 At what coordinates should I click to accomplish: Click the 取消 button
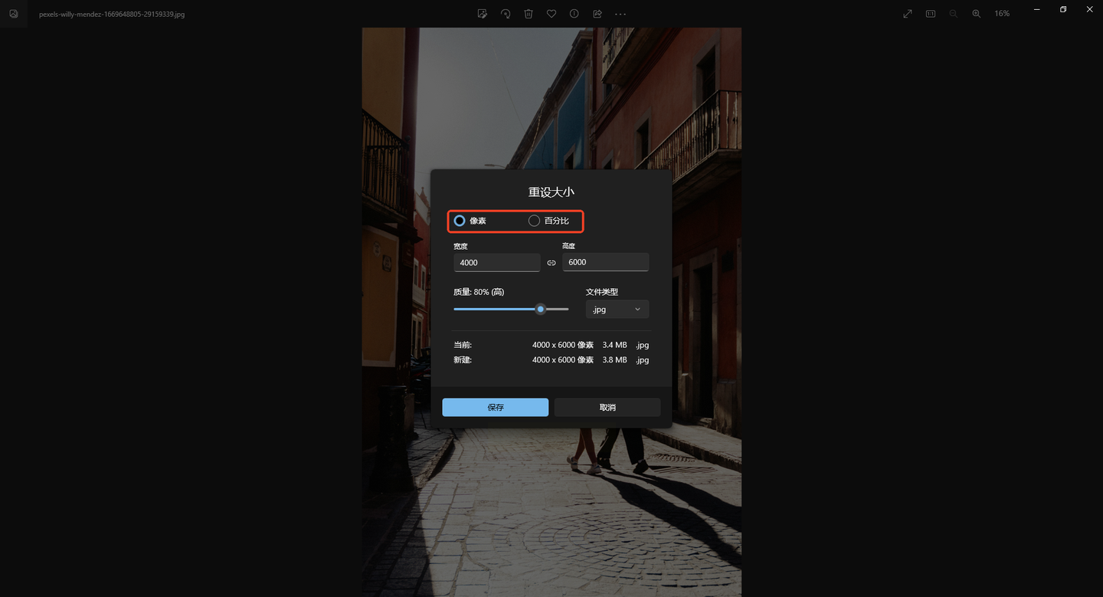click(607, 407)
